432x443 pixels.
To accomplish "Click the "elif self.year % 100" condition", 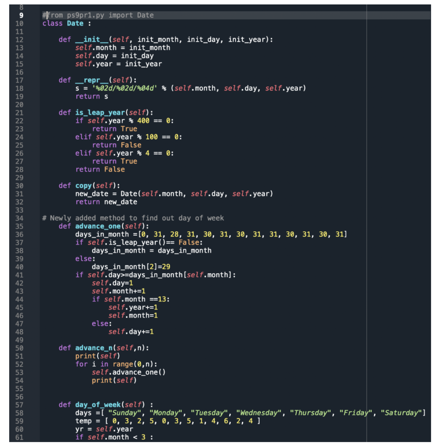I will click(x=129, y=137).
